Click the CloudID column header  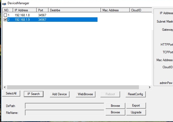pos(140,10)
